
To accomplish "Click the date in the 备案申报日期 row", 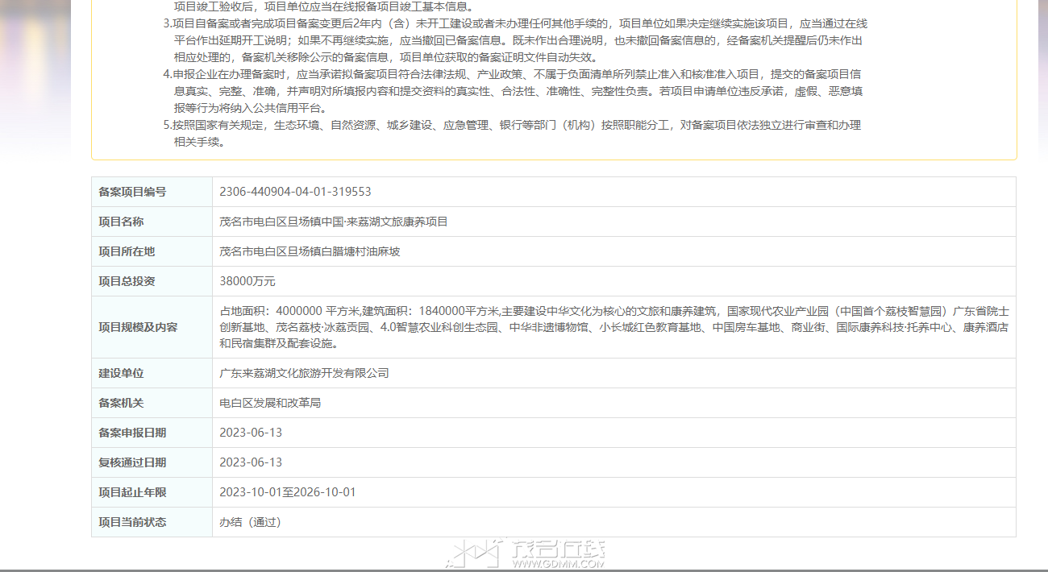I will (x=251, y=433).
